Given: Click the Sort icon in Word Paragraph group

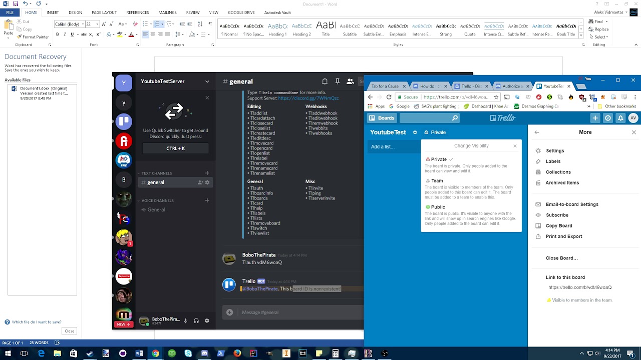Looking at the screenshot, I should (200, 24).
